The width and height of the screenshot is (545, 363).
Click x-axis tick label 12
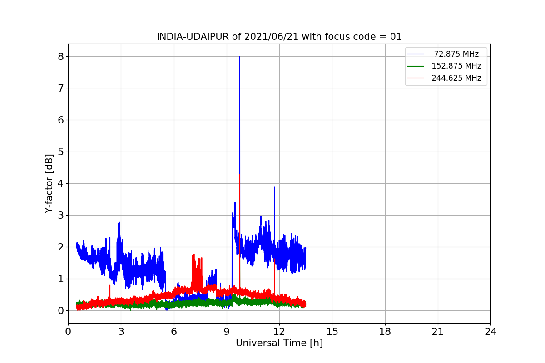(x=279, y=332)
